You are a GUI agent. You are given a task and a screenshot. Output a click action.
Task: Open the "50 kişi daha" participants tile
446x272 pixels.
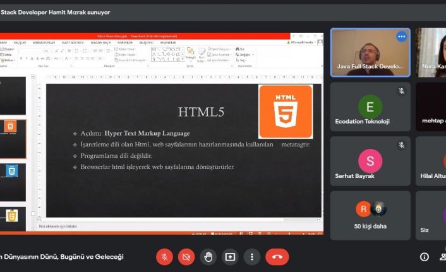370,215
